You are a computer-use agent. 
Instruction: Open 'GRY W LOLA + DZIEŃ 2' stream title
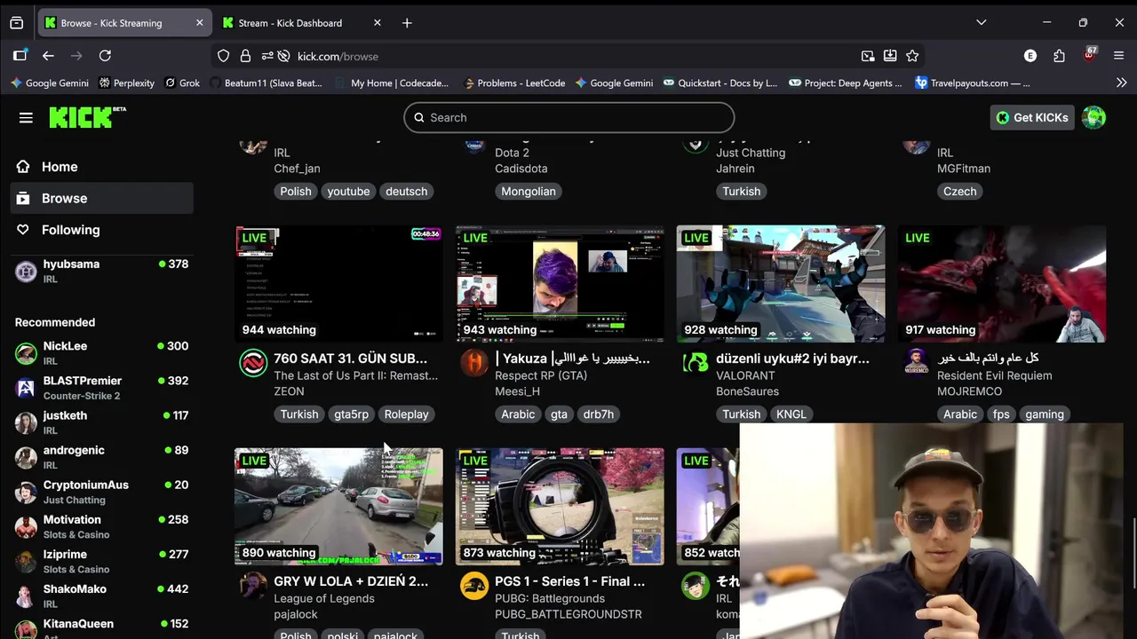tap(351, 581)
